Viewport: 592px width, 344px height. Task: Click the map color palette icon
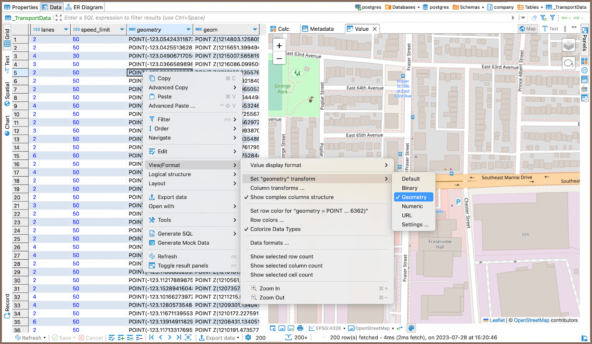(411, 328)
